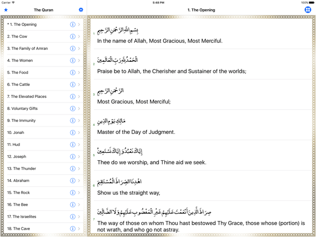Show info for The Rock

point(73,192)
